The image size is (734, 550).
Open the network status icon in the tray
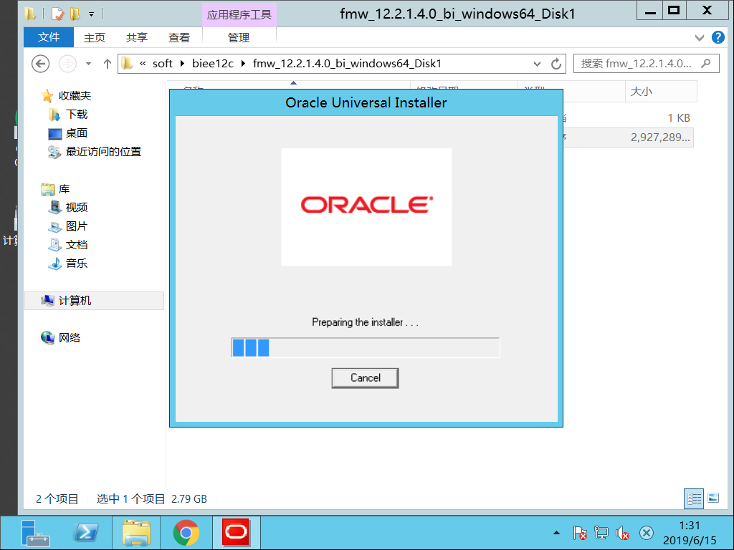pyautogui.click(x=600, y=533)
